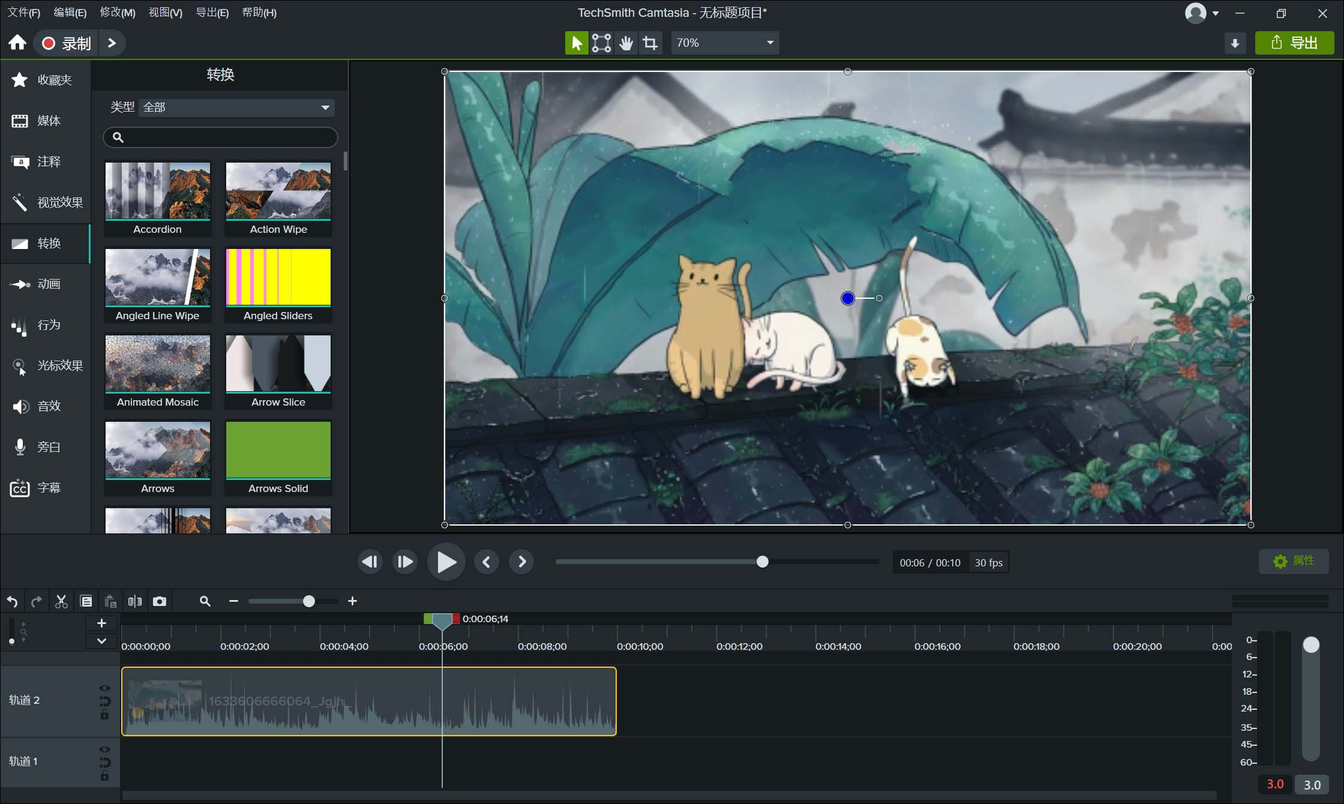Select the Crop tool
1344x804 pixels.
[x=650, y=43]
